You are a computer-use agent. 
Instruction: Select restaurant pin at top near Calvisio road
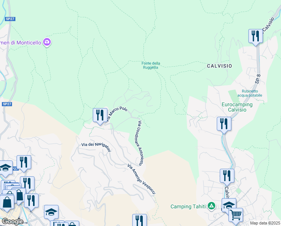pos(255,37)
